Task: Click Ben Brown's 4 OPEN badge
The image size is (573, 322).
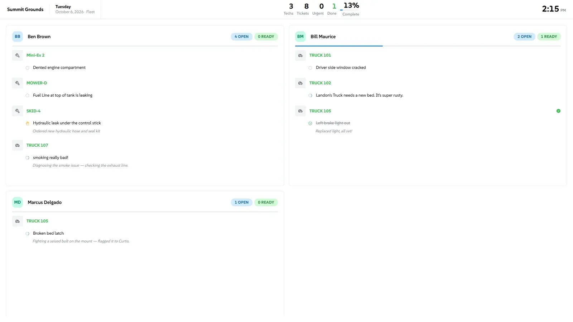Action: pyautogui.click(x=241, y=36)
